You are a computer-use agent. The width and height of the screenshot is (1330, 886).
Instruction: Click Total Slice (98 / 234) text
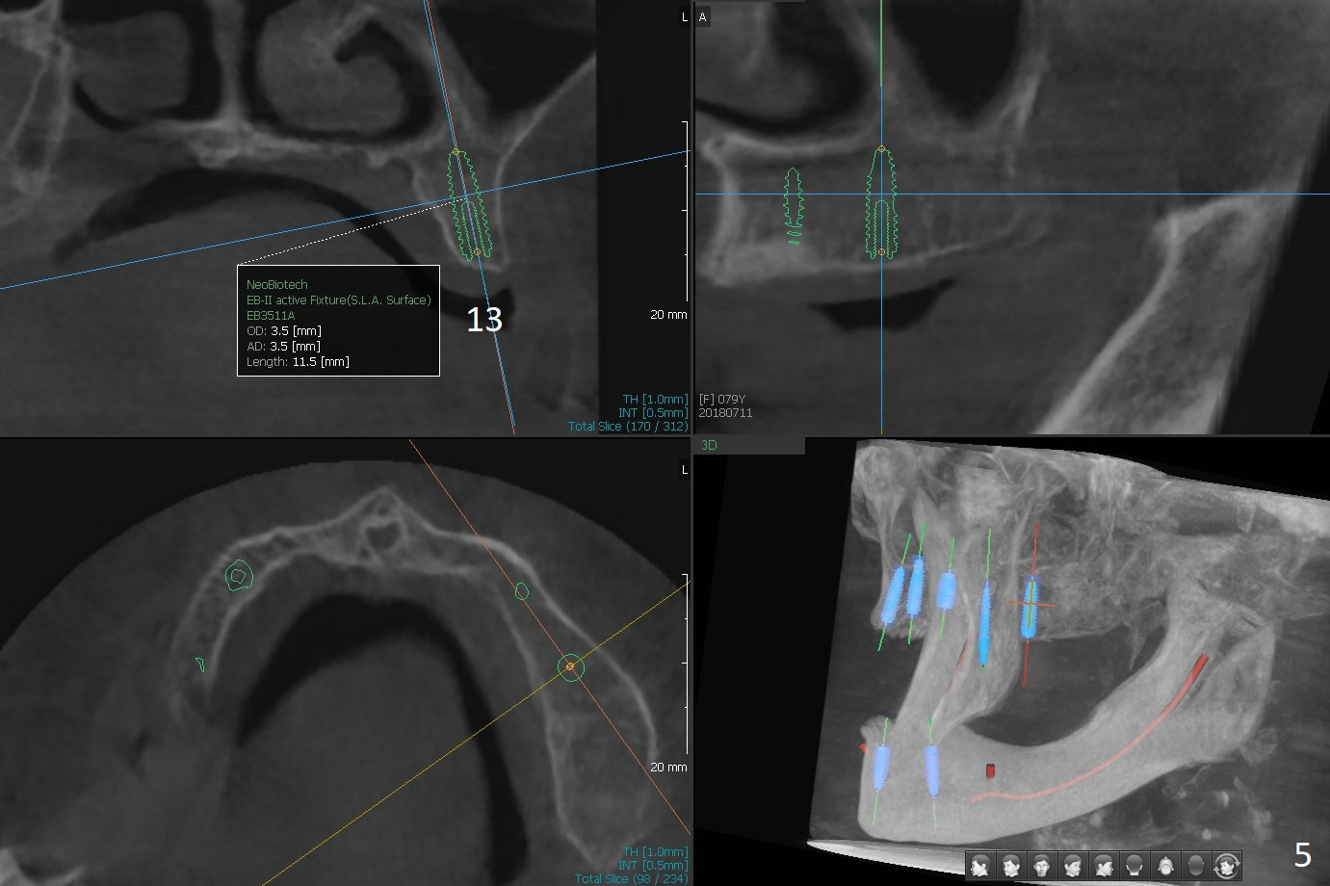631,878
